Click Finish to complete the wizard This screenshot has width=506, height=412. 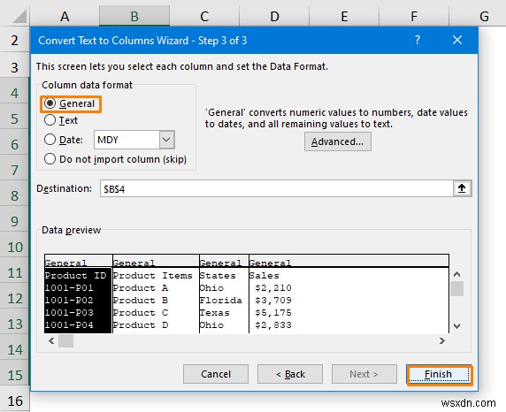pyautogui.click(x=438, y=374)
